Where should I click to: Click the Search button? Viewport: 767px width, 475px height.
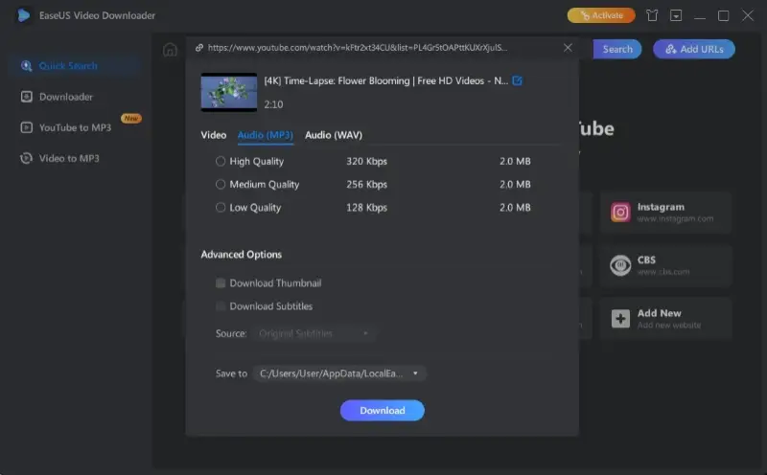(x=616, y=49)
